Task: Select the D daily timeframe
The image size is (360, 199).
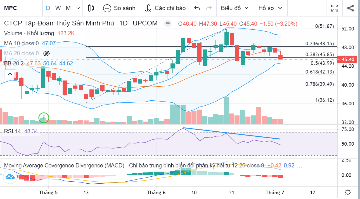Action: (48, 8)
